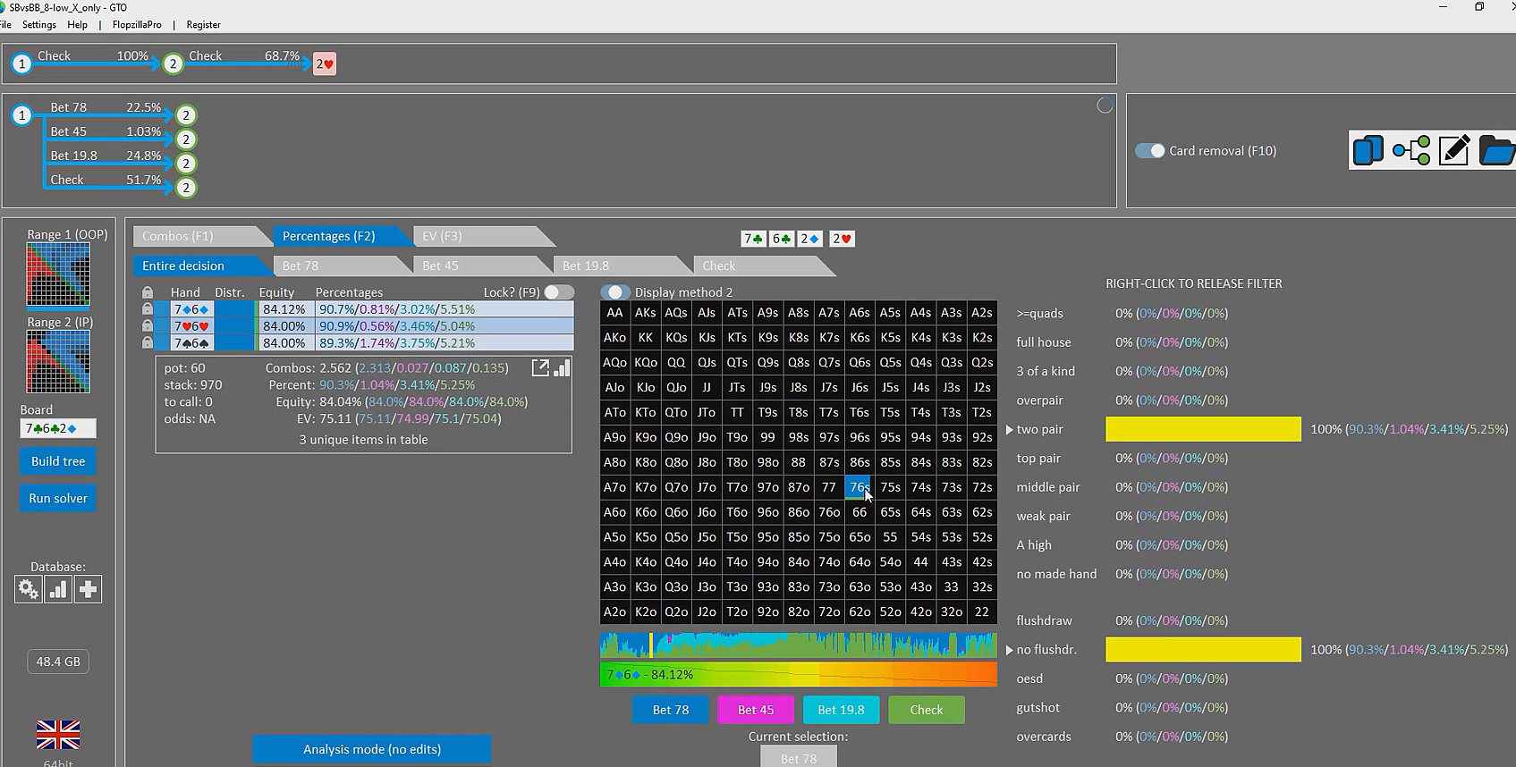Select the AA cell in matrix
This screenshot has height=767, width=1516.
pyautogui.click(x=614, y=313)
